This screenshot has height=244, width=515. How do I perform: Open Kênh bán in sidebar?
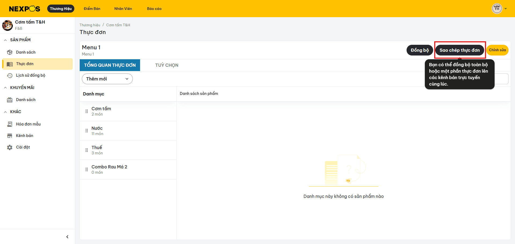tap(37, 136)
